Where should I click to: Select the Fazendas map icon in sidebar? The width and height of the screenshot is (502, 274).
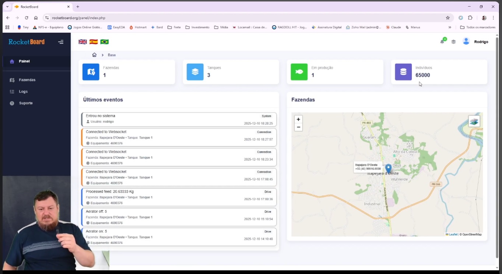pos(13,80)
